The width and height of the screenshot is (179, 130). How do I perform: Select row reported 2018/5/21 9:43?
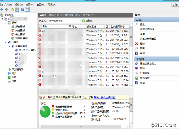pyautogui.click(x=84, y=49)
